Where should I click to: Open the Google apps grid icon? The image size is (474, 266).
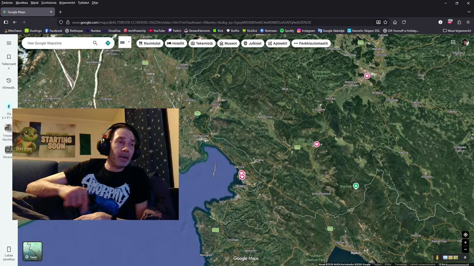pyautogui.click(x=453, y=42)
